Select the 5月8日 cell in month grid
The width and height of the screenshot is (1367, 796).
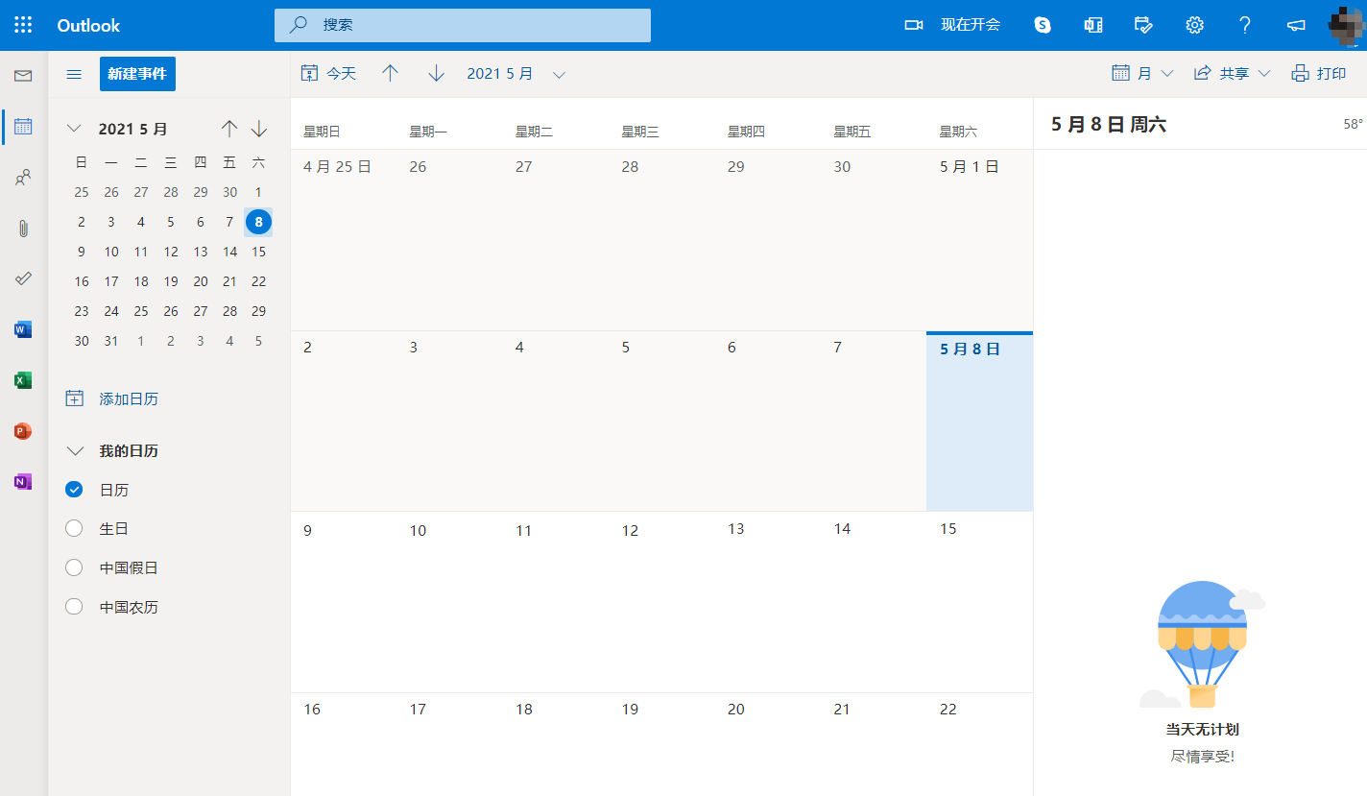point(979,422)
